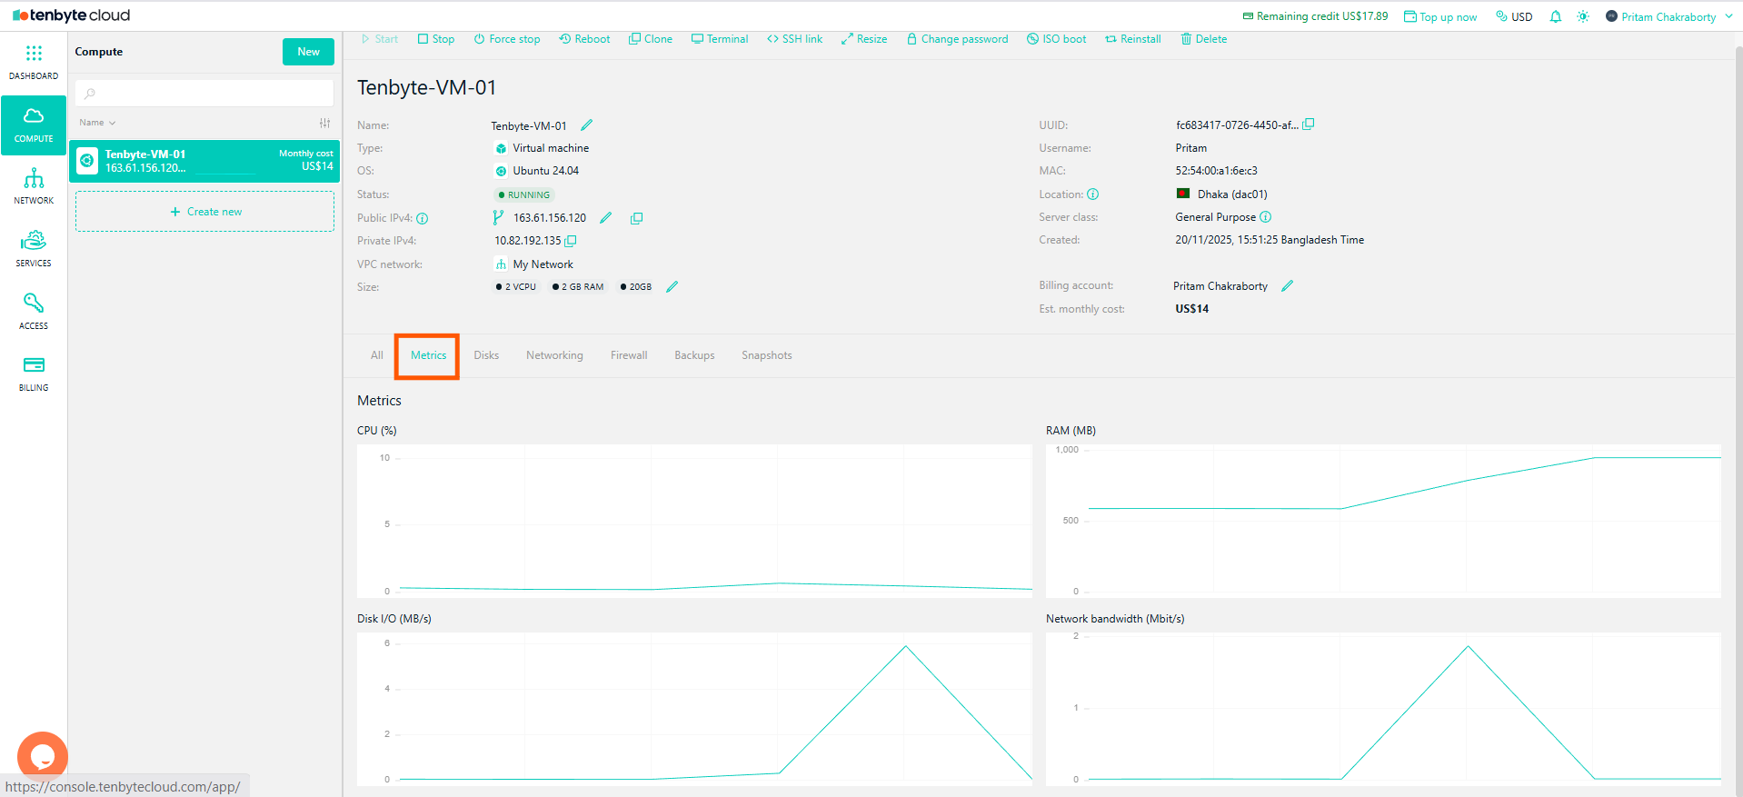The height and width of the screenshot is (797, 1743).
Task: Open the Services sidebar section
Action: click(x=34, y=249)
